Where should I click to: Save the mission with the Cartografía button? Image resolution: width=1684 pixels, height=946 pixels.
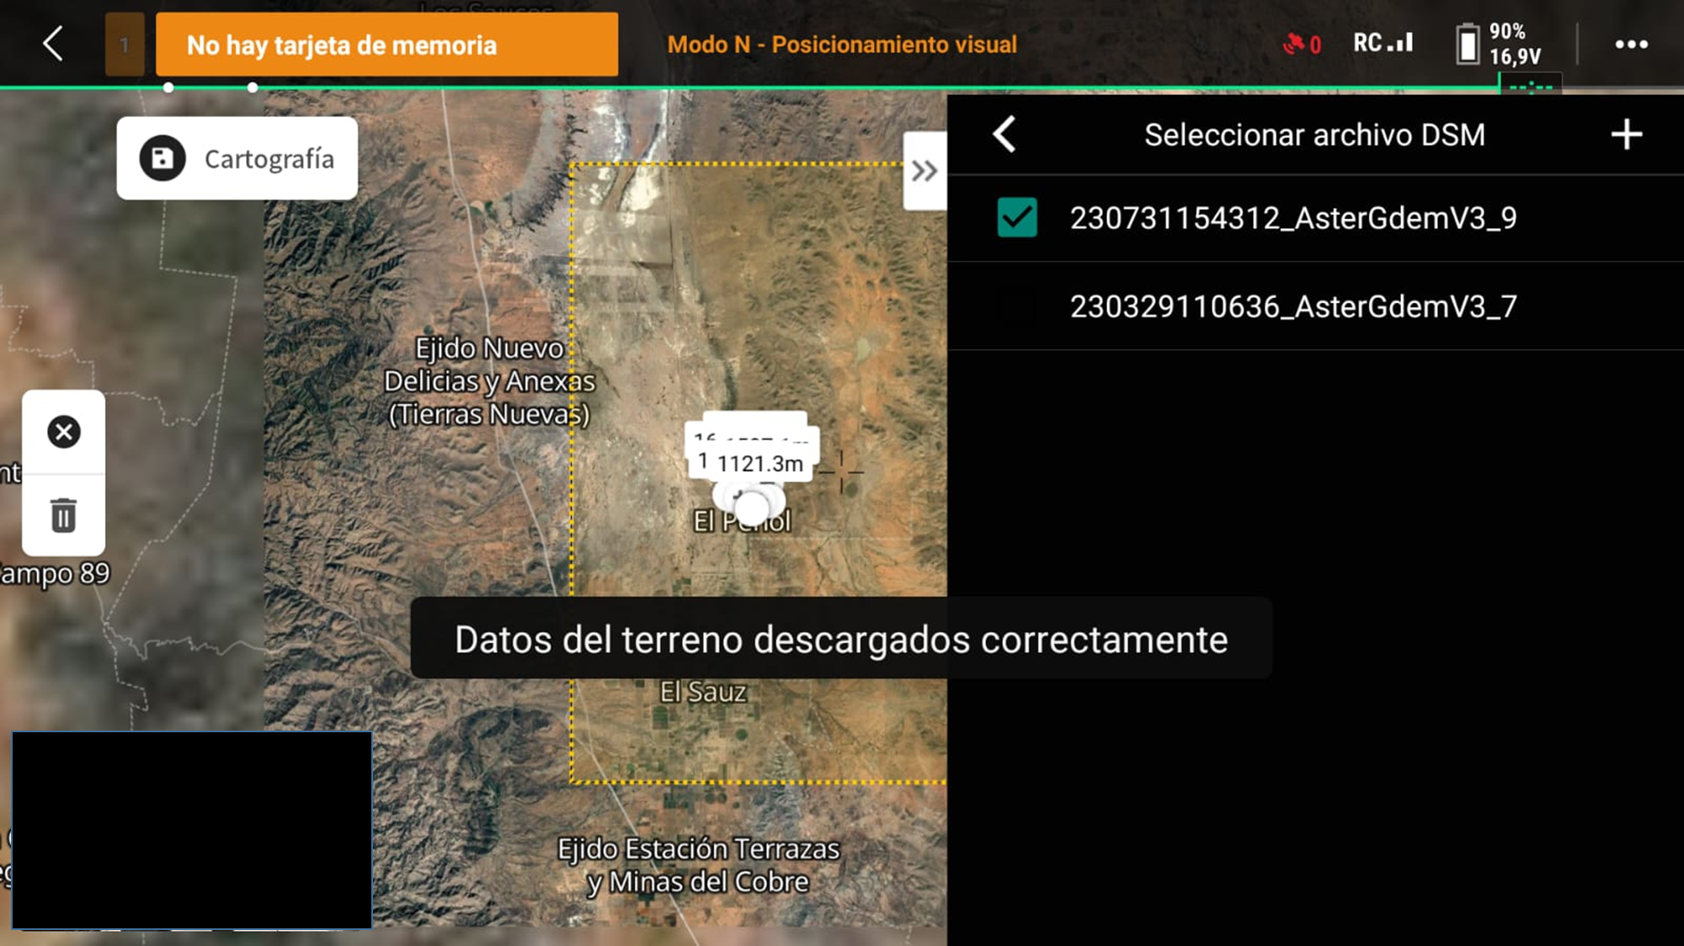point(237,158)
